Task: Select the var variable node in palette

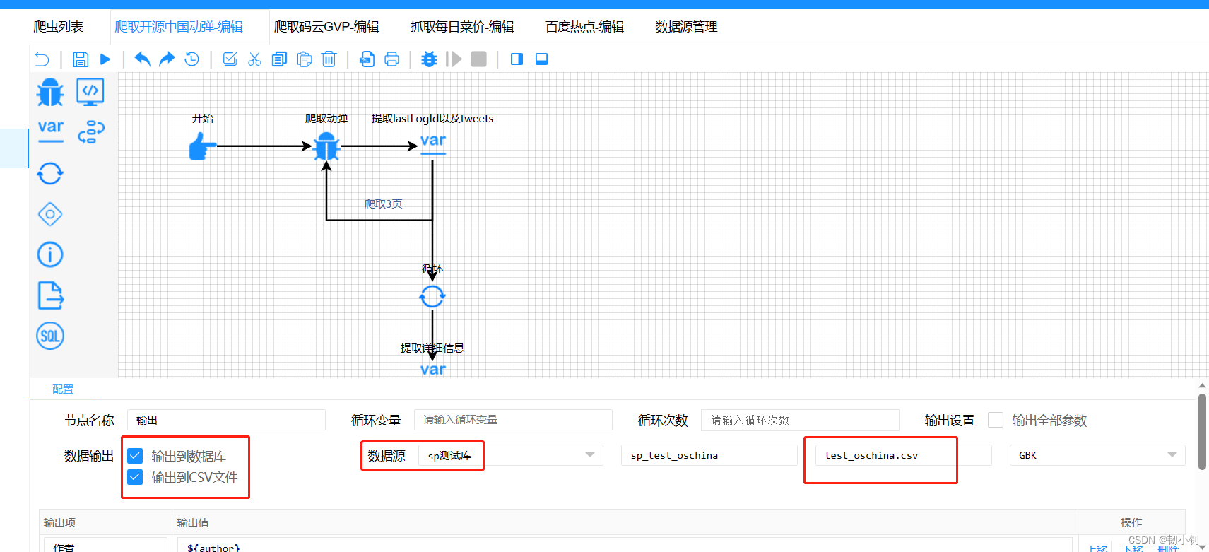Action: (50, 131)
